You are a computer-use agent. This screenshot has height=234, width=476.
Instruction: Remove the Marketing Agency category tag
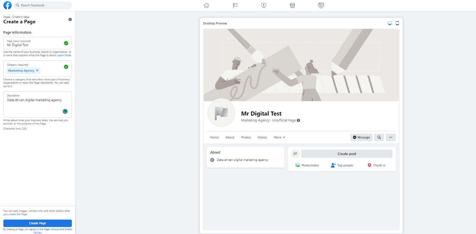[37, 71]
